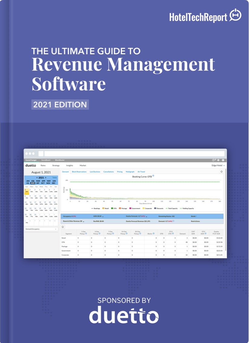Open the top bar settings gear

[218, 160]
